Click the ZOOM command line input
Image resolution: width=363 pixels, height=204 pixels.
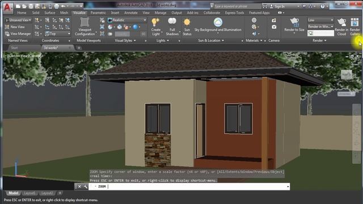tap(189, 186)
